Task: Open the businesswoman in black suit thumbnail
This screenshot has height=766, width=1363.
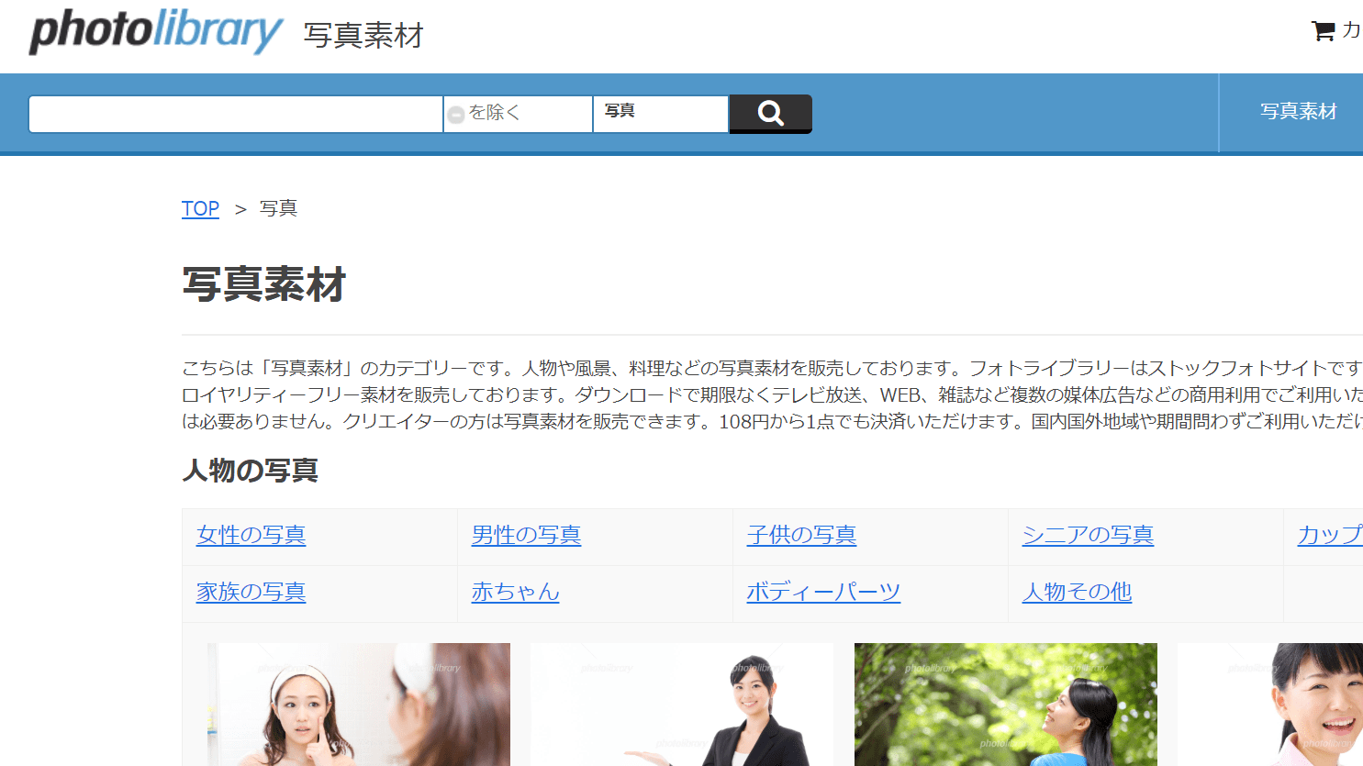Action: click(682, 705)
